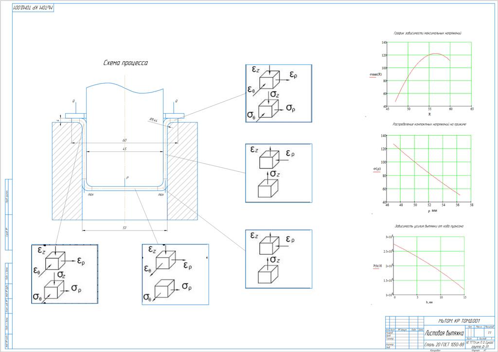
Task: Click the right blank-holder force label "Q"
Action: click(x=176, y=101)
